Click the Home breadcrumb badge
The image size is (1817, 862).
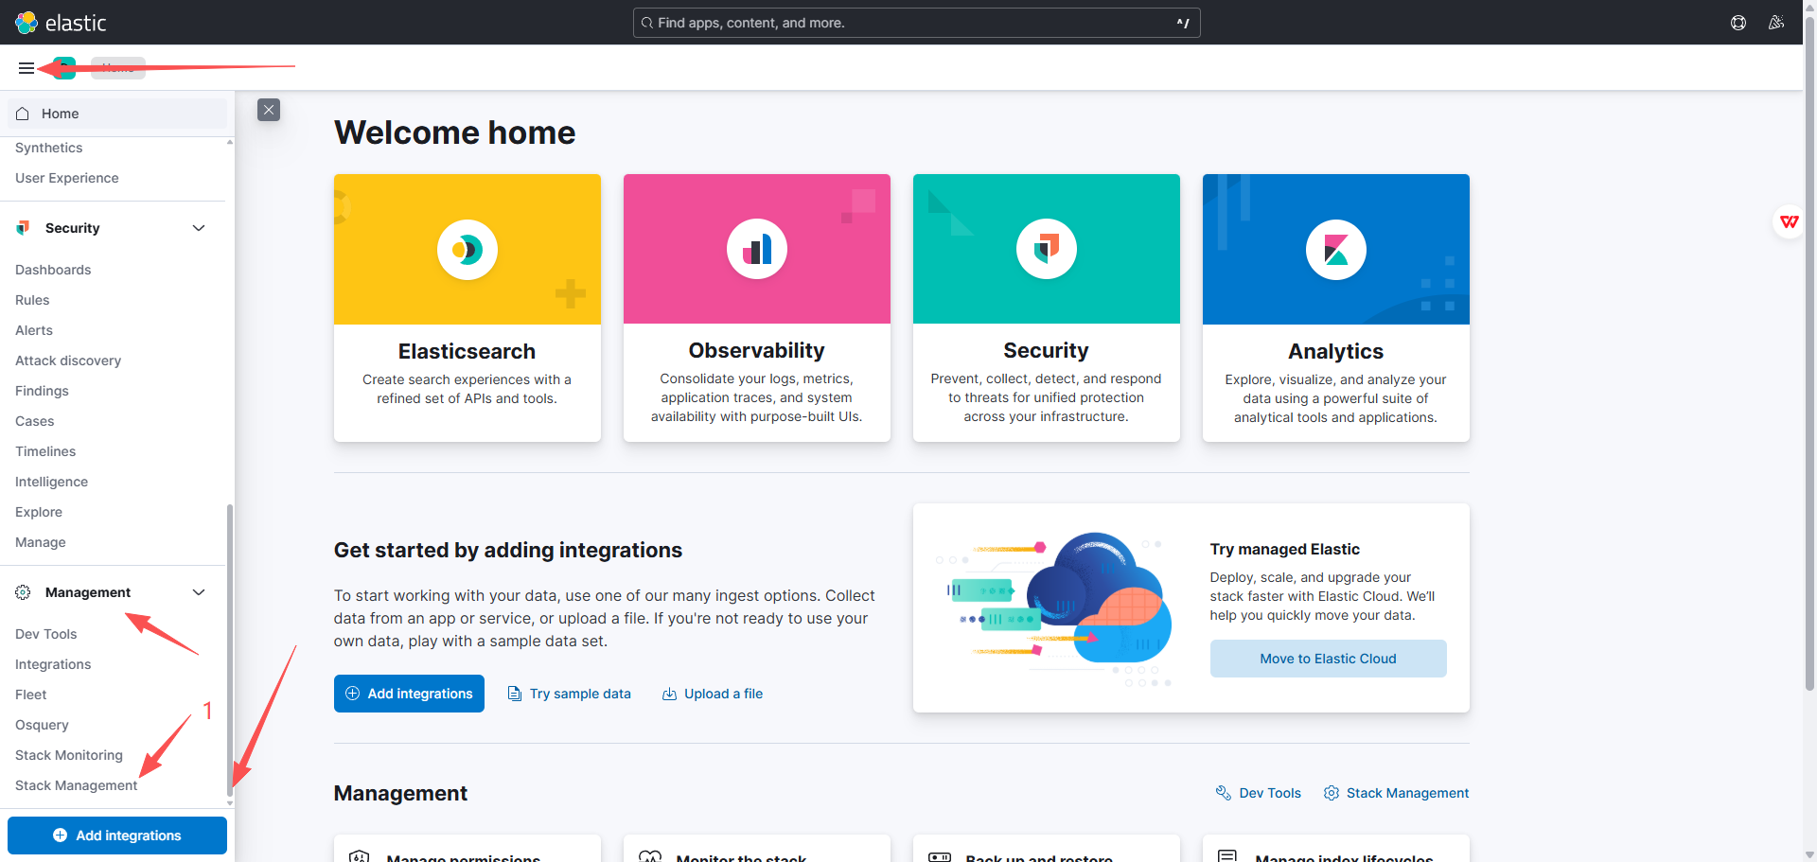click(118, 67)
